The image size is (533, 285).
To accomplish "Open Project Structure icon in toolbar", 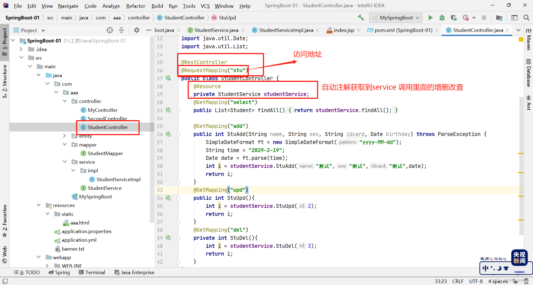I will coord(499,18).
